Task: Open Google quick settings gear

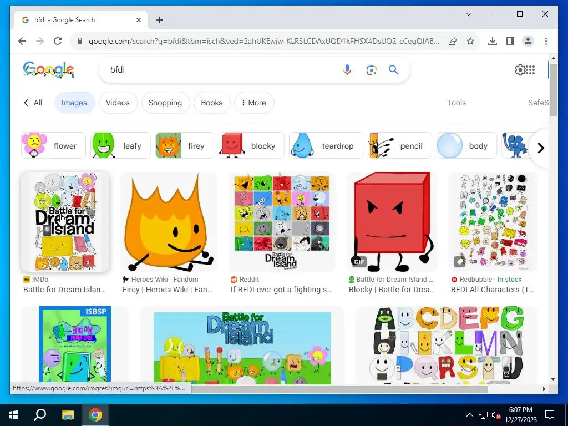Action: pyautogui.click(x=520, y=69)
